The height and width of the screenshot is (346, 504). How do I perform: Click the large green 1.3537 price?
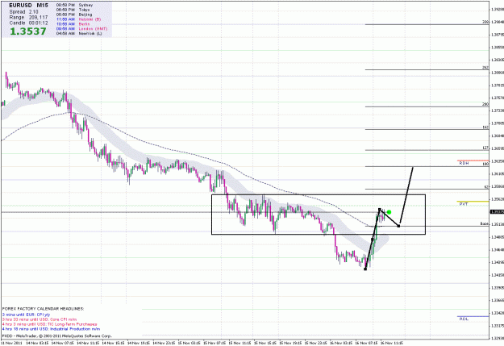28,31
